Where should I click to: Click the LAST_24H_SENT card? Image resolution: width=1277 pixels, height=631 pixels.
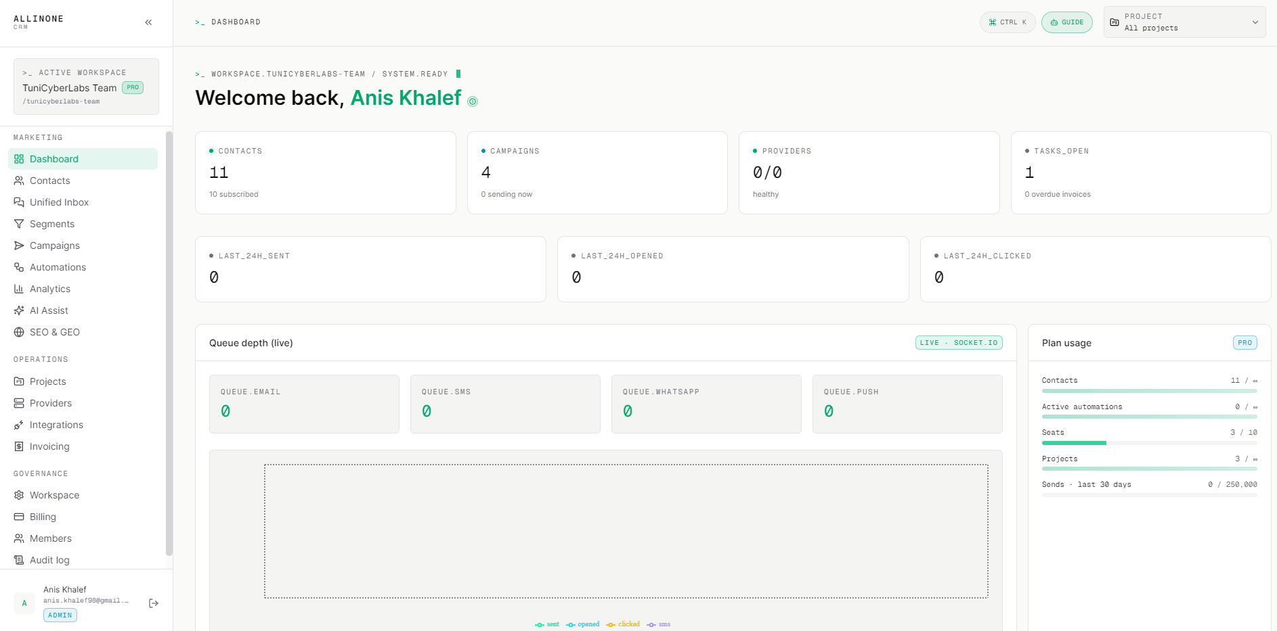click(x=370, y=269)
